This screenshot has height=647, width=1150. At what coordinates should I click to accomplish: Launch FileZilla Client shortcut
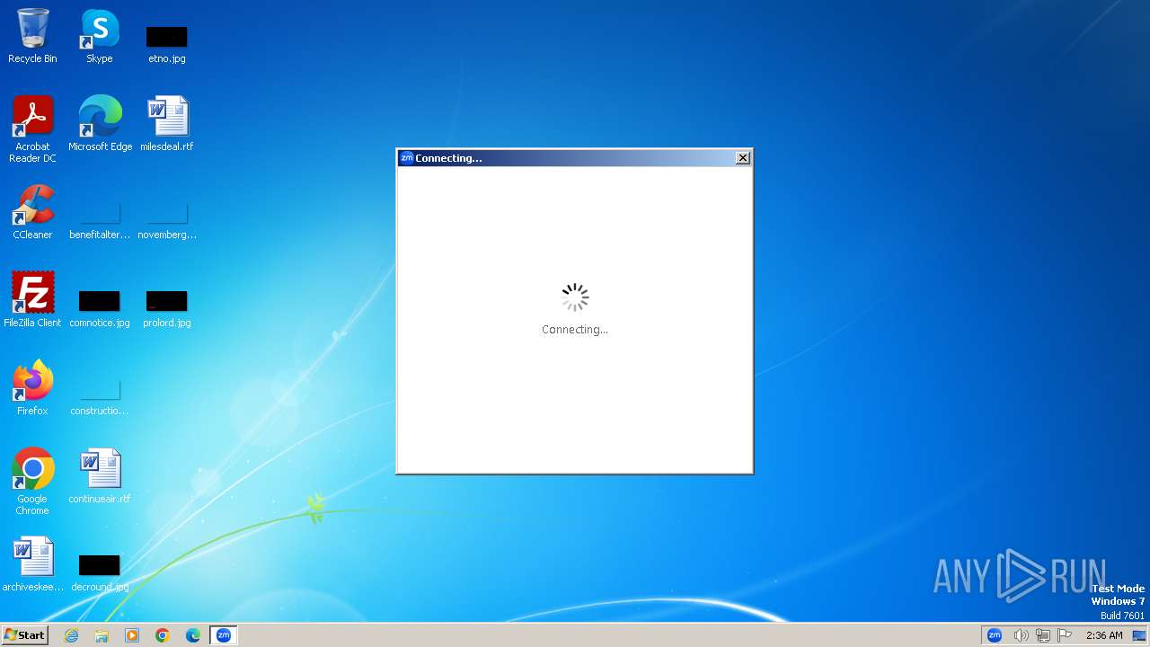point(32,299)
